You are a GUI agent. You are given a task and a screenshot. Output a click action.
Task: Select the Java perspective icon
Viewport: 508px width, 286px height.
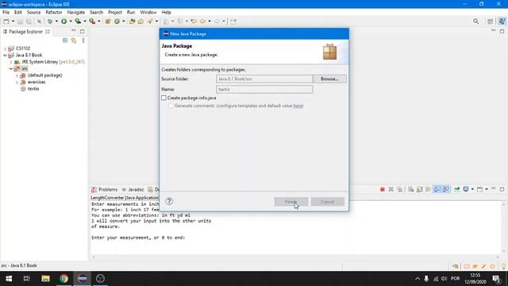(x=502, y=21)
